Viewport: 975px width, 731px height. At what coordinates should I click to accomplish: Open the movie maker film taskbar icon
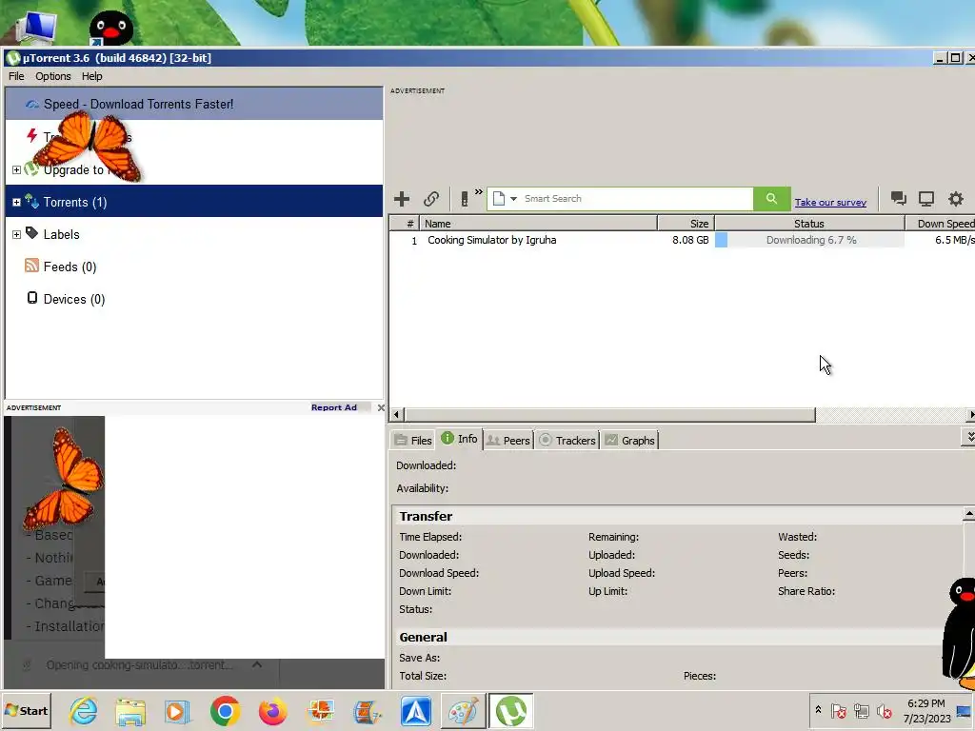[x=368, y=711]
